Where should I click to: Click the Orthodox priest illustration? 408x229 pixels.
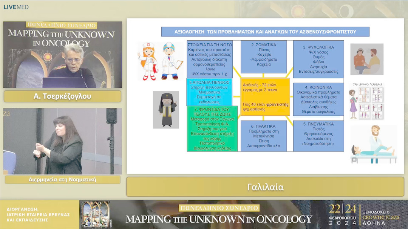165,110
